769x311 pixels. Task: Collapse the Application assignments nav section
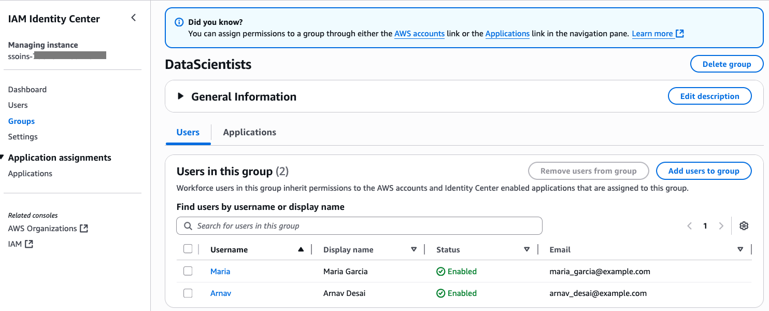click(3, 158)
